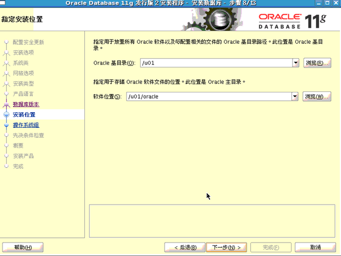Click the 安装产品 step label

pos(23,156)
